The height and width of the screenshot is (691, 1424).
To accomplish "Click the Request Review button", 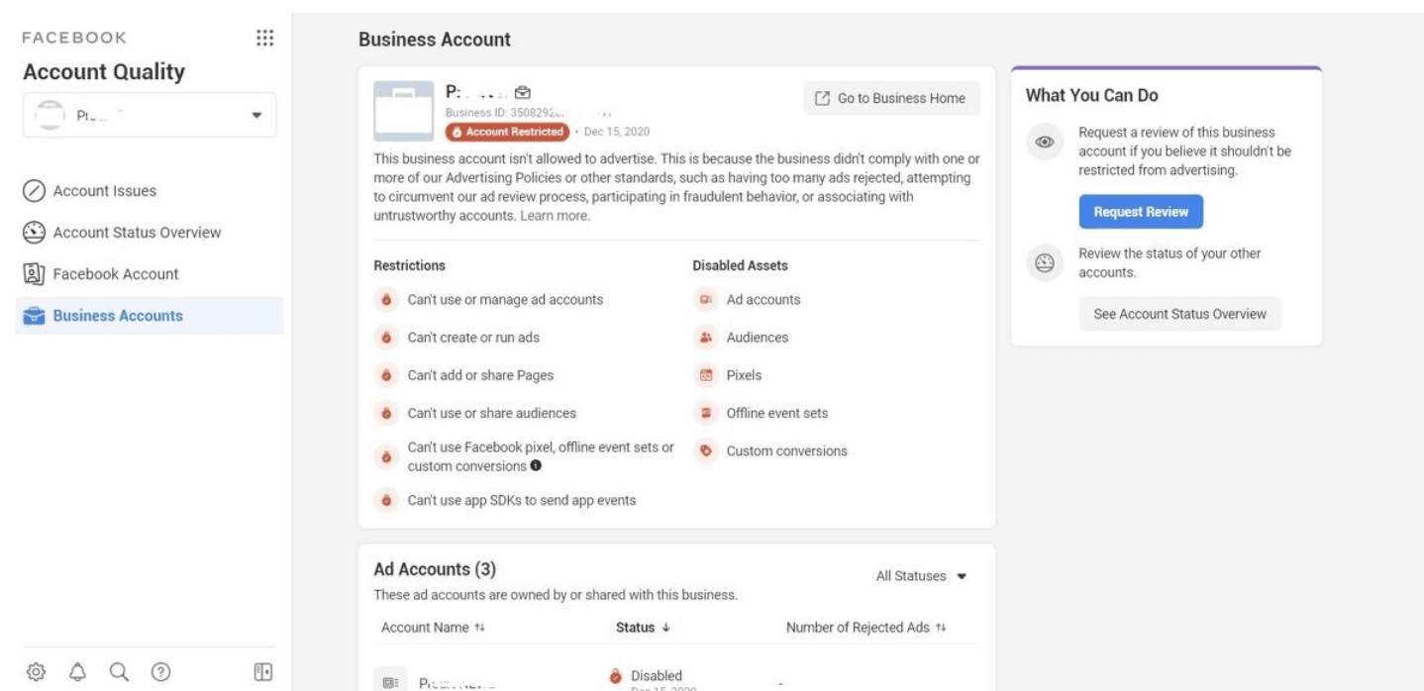I will click(1141, 212).
